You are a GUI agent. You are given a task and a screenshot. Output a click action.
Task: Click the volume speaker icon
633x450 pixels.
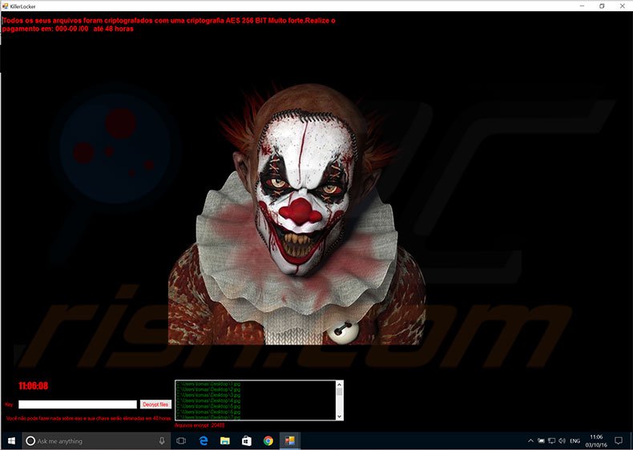[562, 441]
